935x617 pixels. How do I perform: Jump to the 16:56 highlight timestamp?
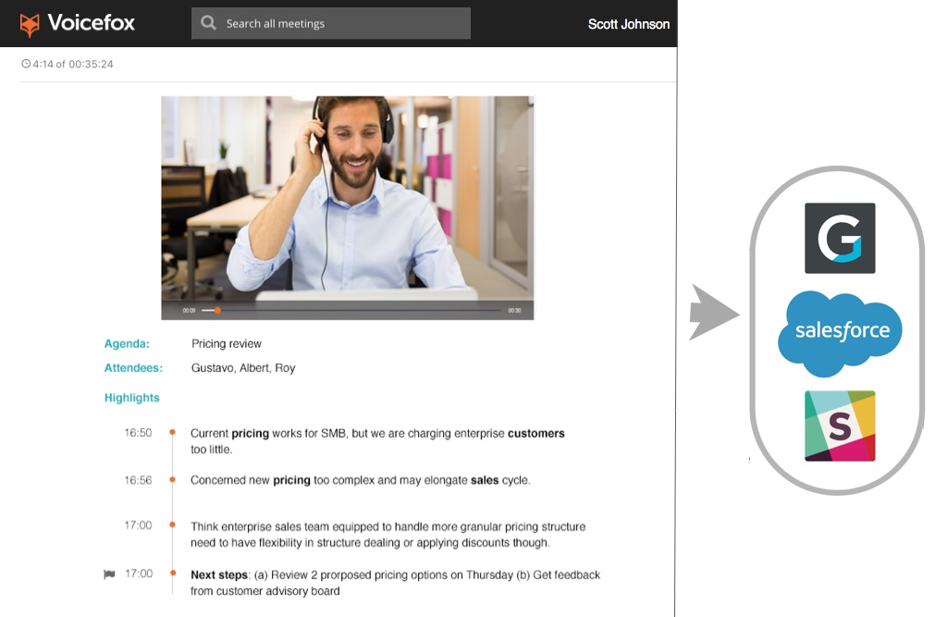pyautogui.click(x=138, y=480)
